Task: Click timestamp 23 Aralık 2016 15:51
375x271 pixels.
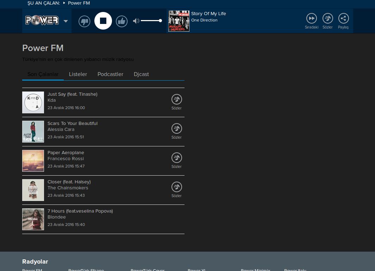Action: (66, 137)
